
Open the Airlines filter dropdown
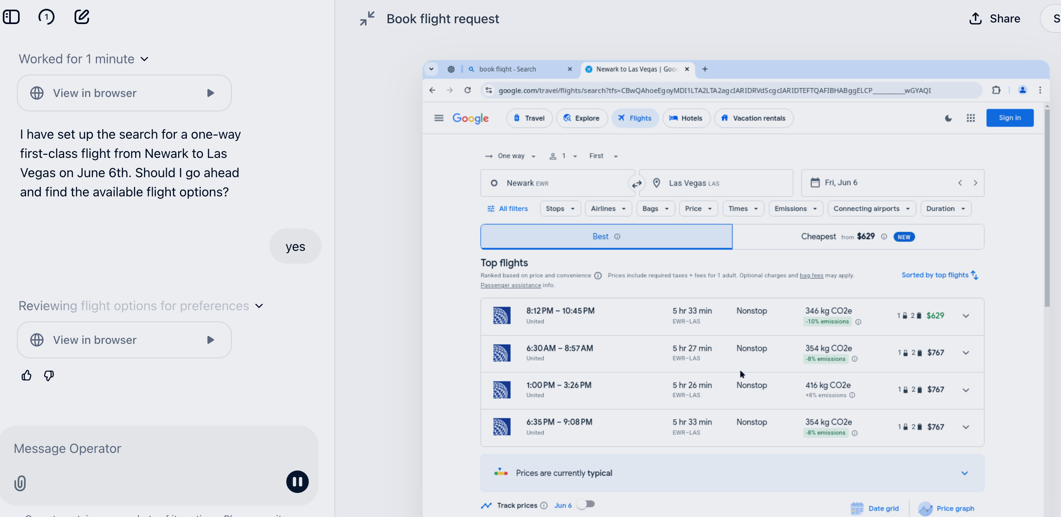point(608,209)
